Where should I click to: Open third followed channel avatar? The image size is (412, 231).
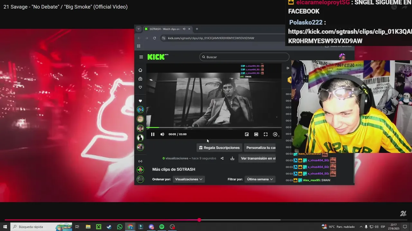(140, 128)
